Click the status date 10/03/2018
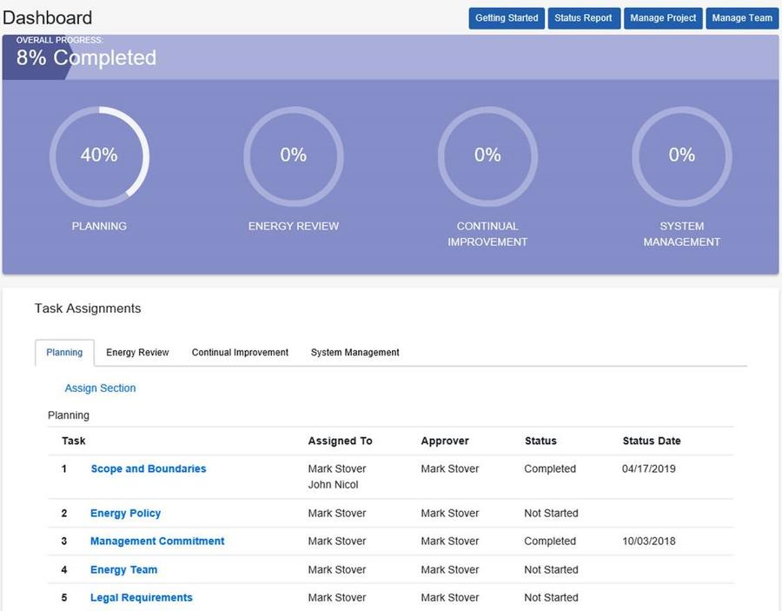This screenshot has width=782, height=611. click(x=649, y=541)
